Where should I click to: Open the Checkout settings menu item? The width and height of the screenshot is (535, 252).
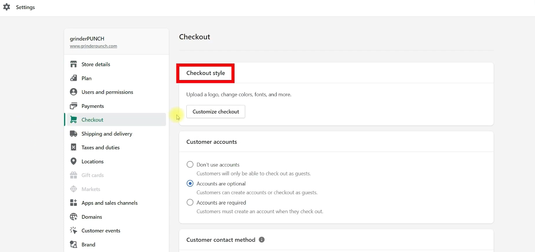click(92, 120)
